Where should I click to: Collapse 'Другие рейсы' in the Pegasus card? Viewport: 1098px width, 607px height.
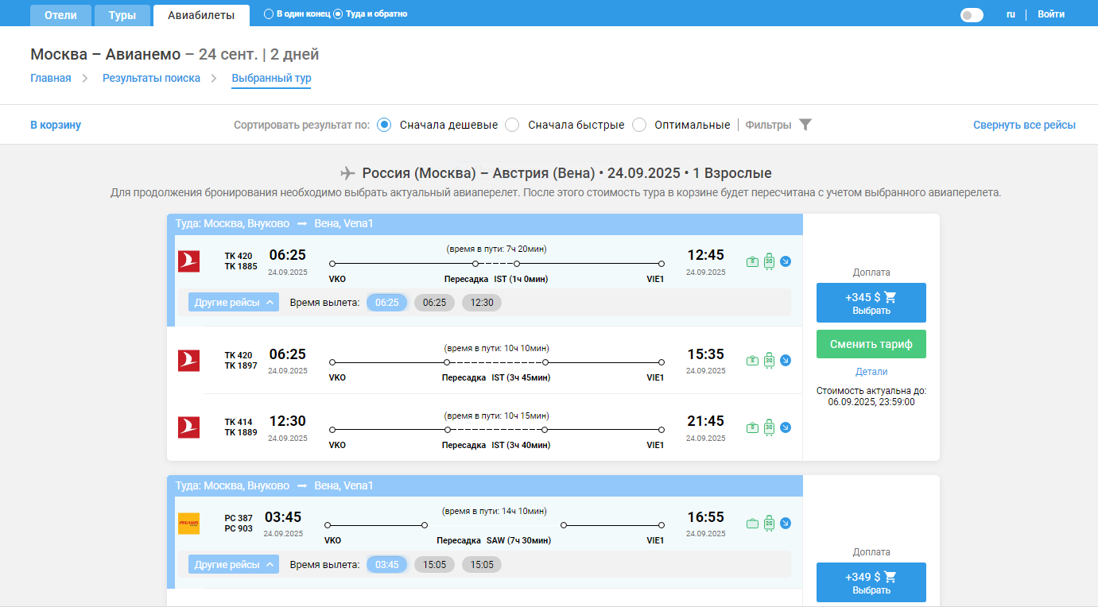click(x=234, y=565)
